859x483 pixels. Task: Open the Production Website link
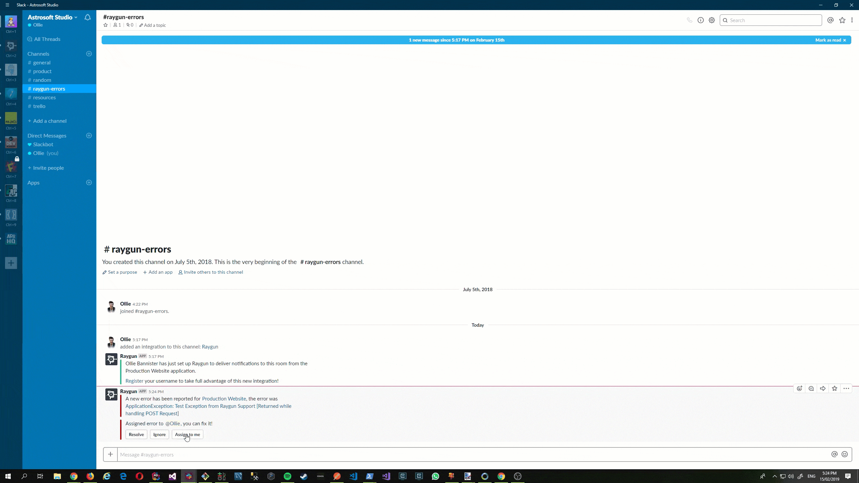(224, 398)
